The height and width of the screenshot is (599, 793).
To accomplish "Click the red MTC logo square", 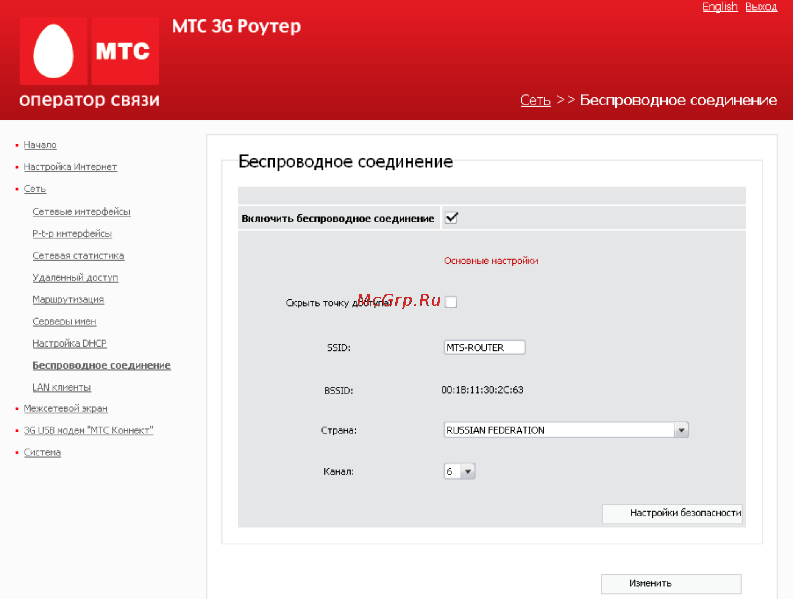I will coord(125,51).
